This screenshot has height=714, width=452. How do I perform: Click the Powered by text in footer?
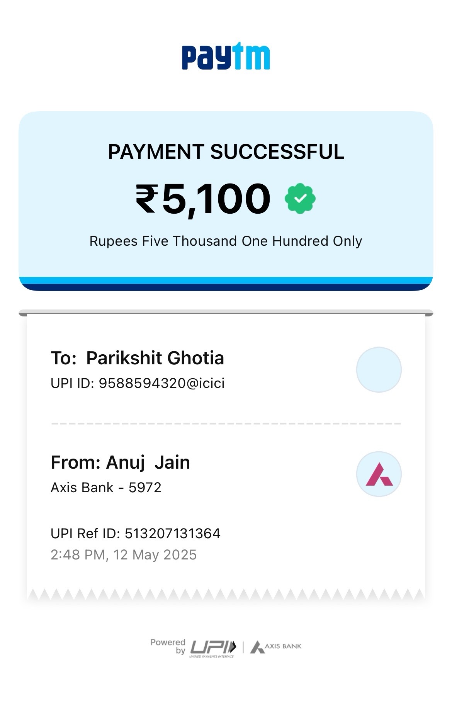(168, 646)
